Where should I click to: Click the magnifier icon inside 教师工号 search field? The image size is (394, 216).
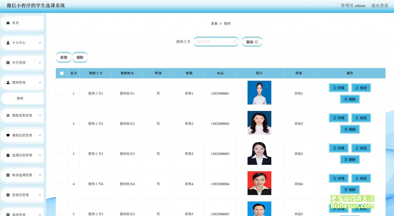pos(235,42)
